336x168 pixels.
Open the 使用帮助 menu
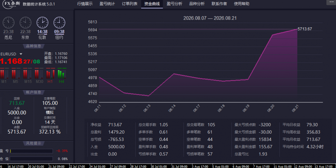point(242,4)
